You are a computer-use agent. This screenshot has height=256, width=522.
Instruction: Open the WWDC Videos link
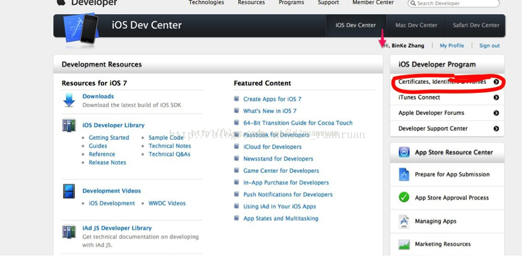(167, 203)
